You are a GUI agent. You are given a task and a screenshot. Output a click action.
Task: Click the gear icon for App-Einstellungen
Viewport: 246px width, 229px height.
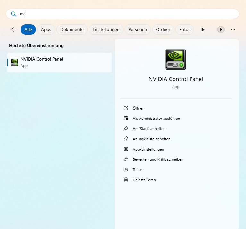126,149
